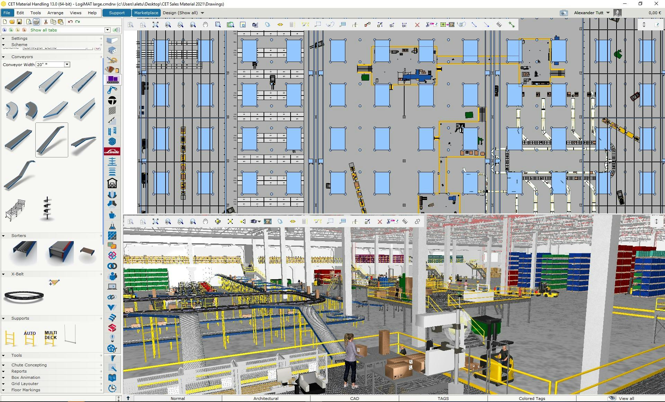Image resolution: width=665 pixels, height=402 pixels.
Task: Select the robot arm tool in the side toolbar
Action: click(x=112, y=90)
